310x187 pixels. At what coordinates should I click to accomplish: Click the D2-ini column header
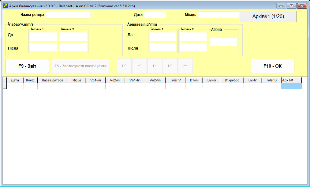211,80
